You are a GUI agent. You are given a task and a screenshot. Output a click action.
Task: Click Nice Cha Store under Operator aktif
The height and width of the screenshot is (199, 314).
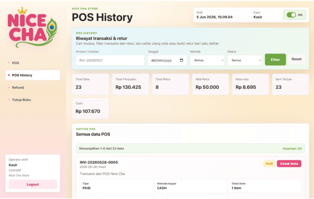pos(19,175)
